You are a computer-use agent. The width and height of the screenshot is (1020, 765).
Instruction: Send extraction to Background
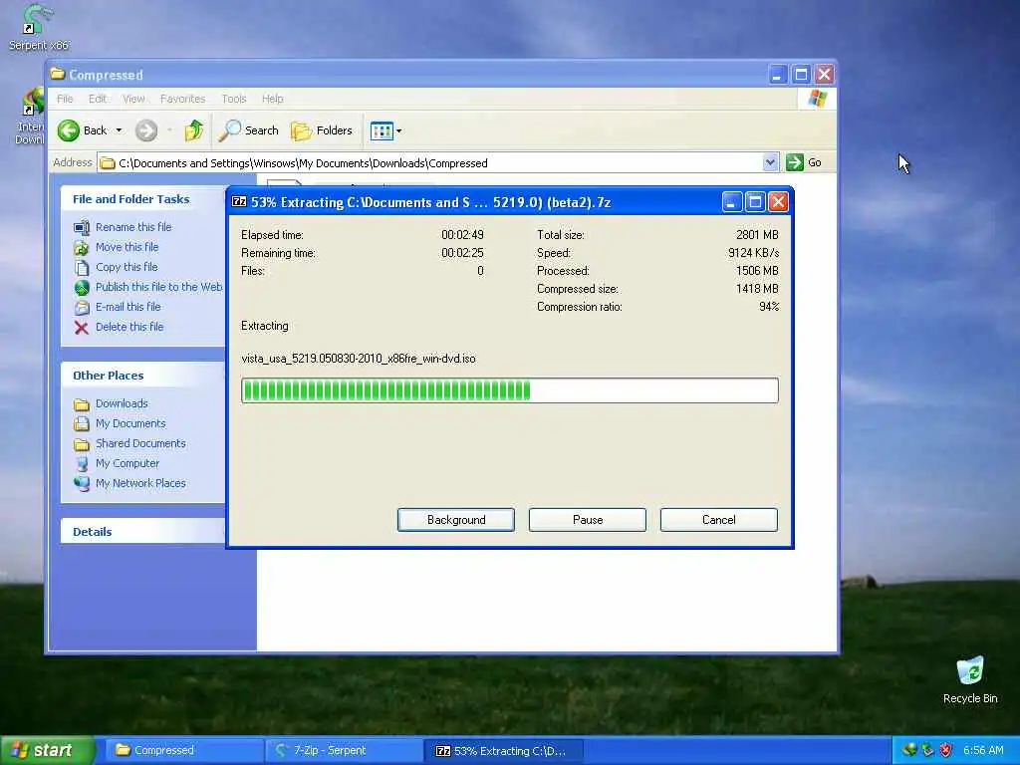point(456,520)
